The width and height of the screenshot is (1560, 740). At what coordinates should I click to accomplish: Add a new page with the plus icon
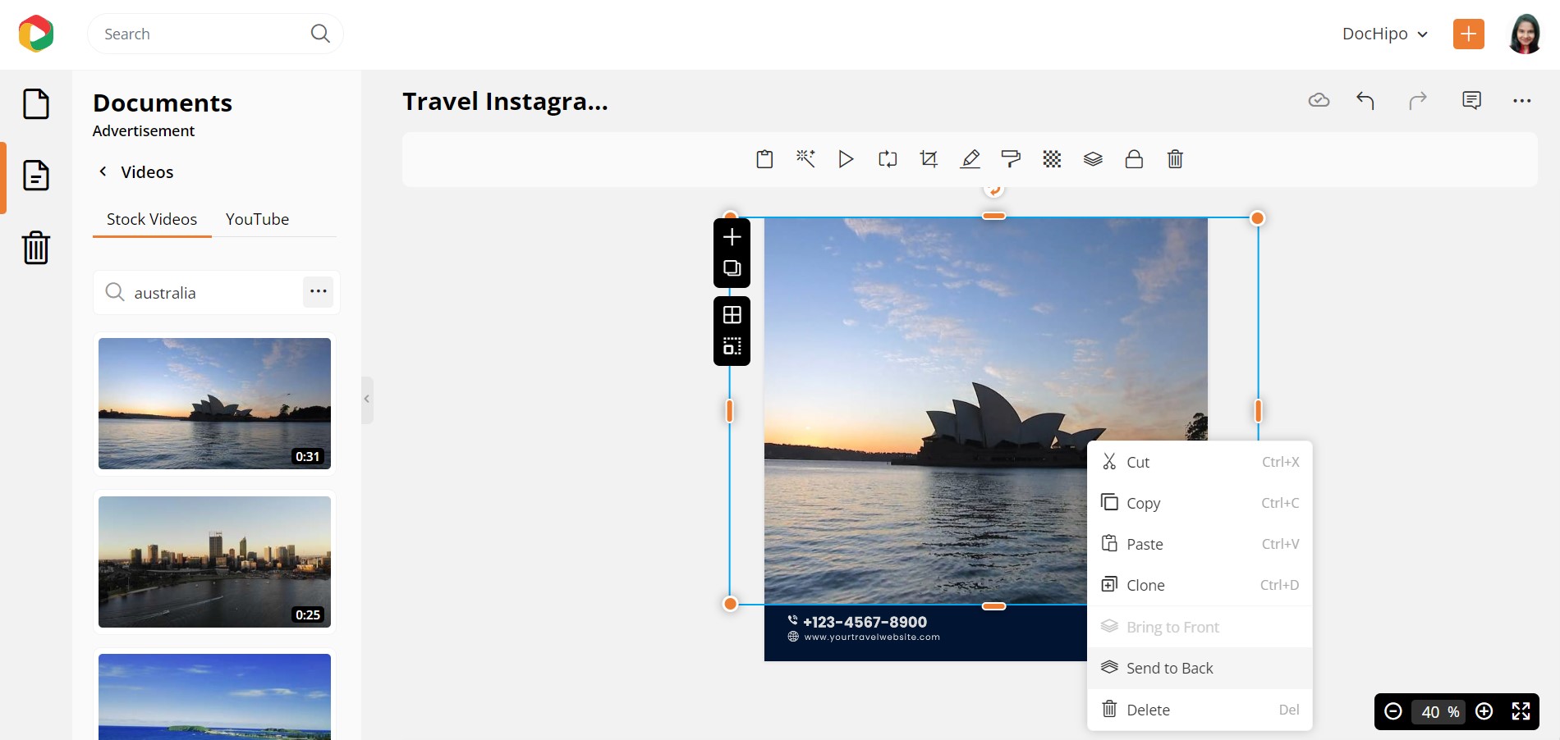click(x=732, y=237)
